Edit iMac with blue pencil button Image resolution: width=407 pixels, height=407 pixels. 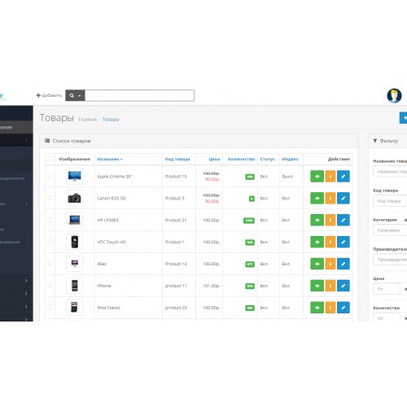[344, 264]
